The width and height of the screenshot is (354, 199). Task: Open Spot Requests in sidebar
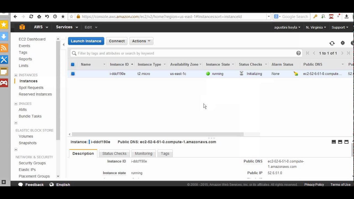click(x=31, y=88)
